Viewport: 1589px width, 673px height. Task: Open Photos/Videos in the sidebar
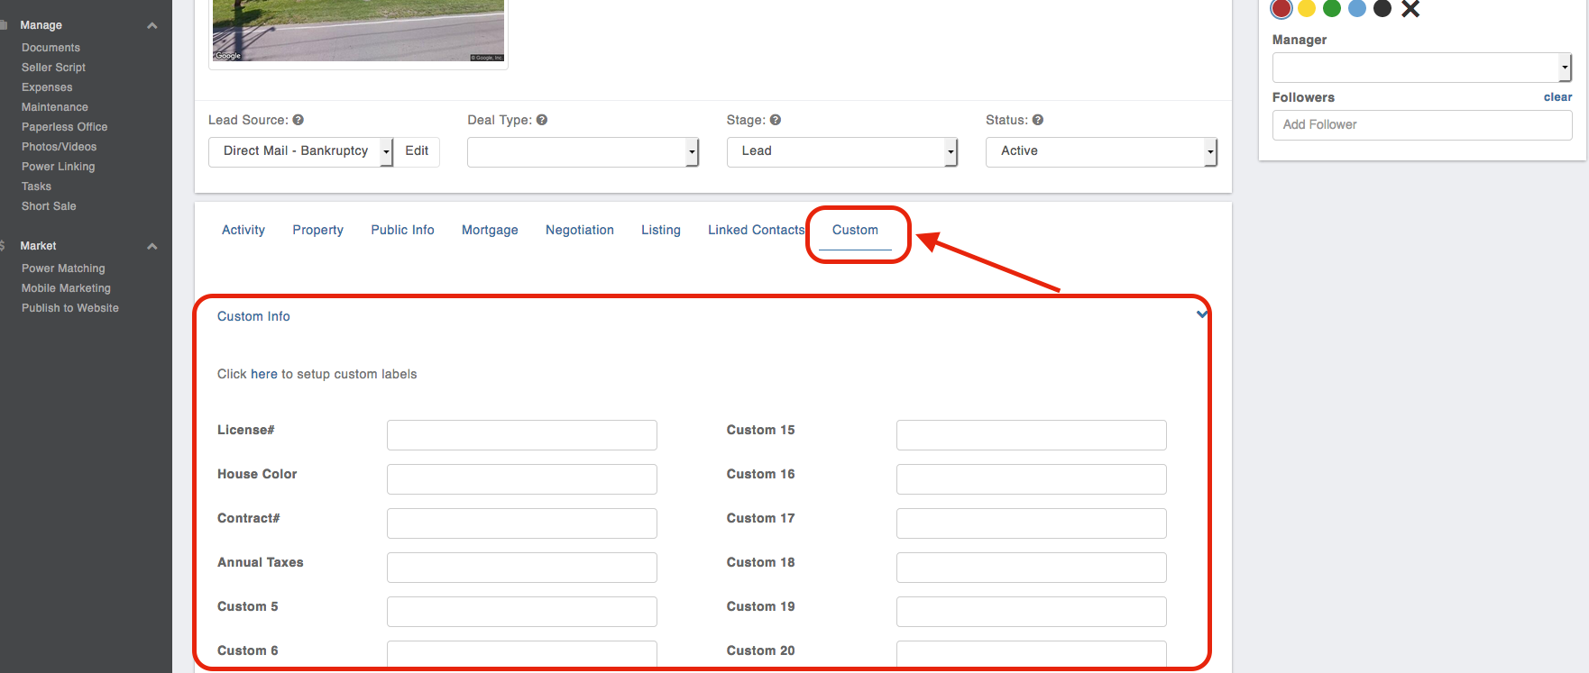pos(59,147)
